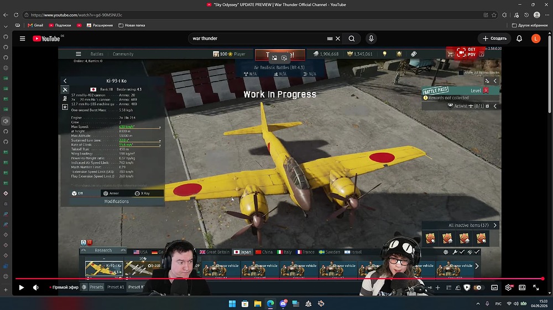Open the Battle Pass banner

click(x=460, y=90)
